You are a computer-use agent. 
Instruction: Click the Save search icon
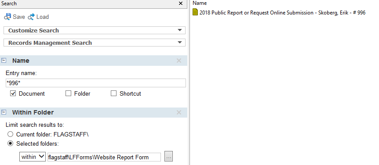[x=7, y=17]
